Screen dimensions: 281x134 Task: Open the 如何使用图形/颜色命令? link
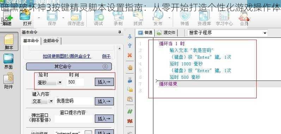[x=67, y=56]
